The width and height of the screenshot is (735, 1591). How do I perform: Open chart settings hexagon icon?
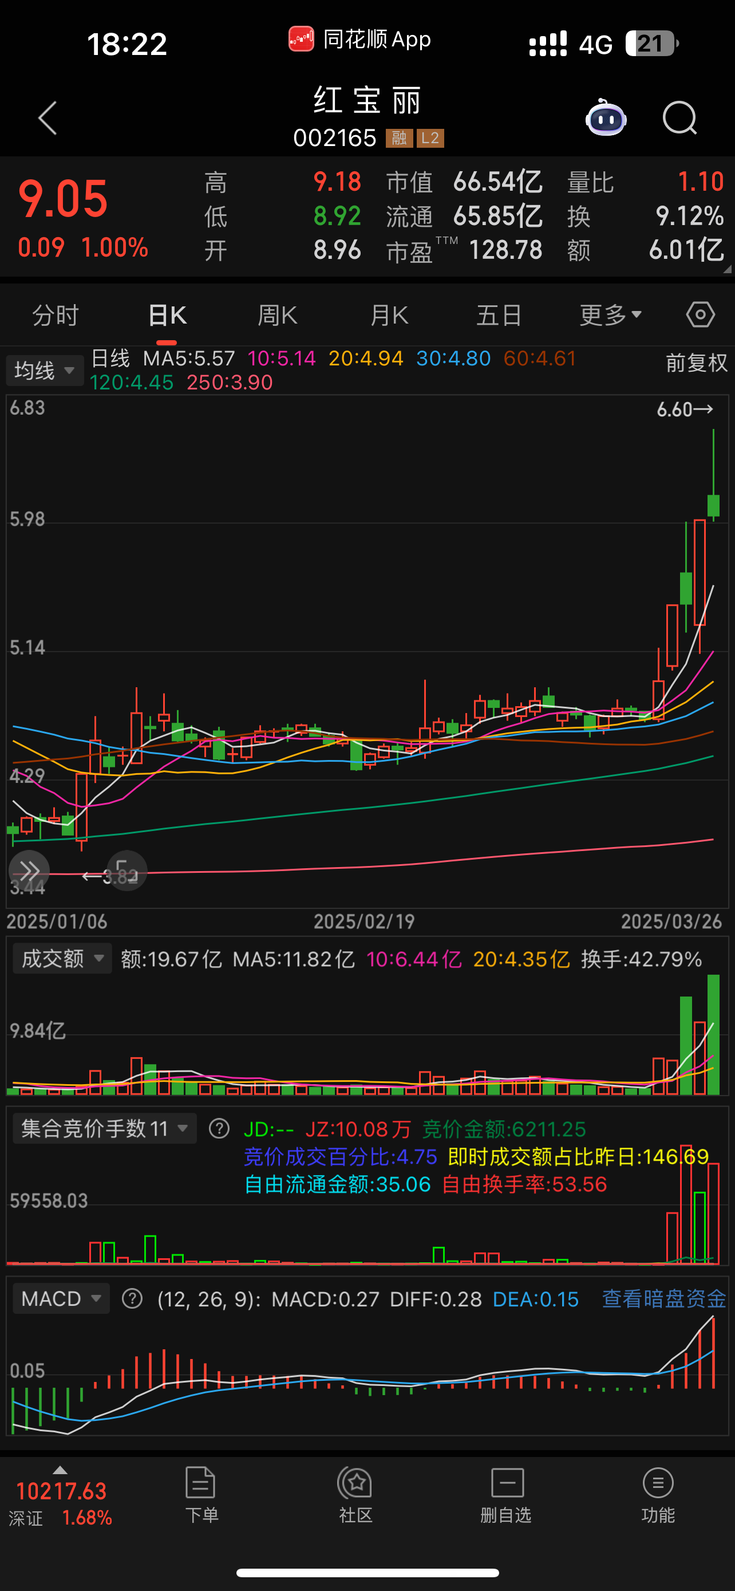point(701,315)
